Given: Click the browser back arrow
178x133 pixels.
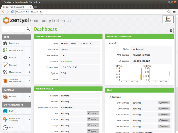Looking at the screenshot, I should tap(3, 12).
